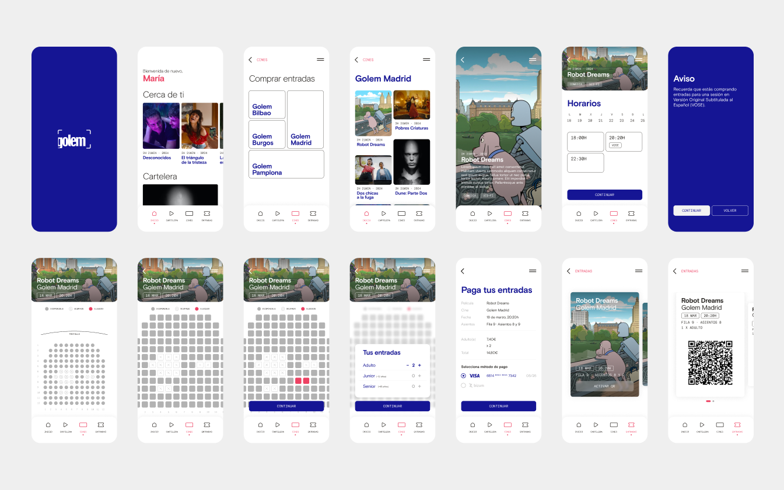Open Pobres Criaturas movie poster
Image resolution: width=784 pixels, height=490 pixels.
(x=411, y=105)
